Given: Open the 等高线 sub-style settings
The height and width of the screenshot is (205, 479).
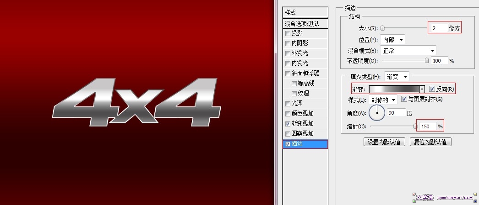Looking at the screenshot, I should (306, 84).
